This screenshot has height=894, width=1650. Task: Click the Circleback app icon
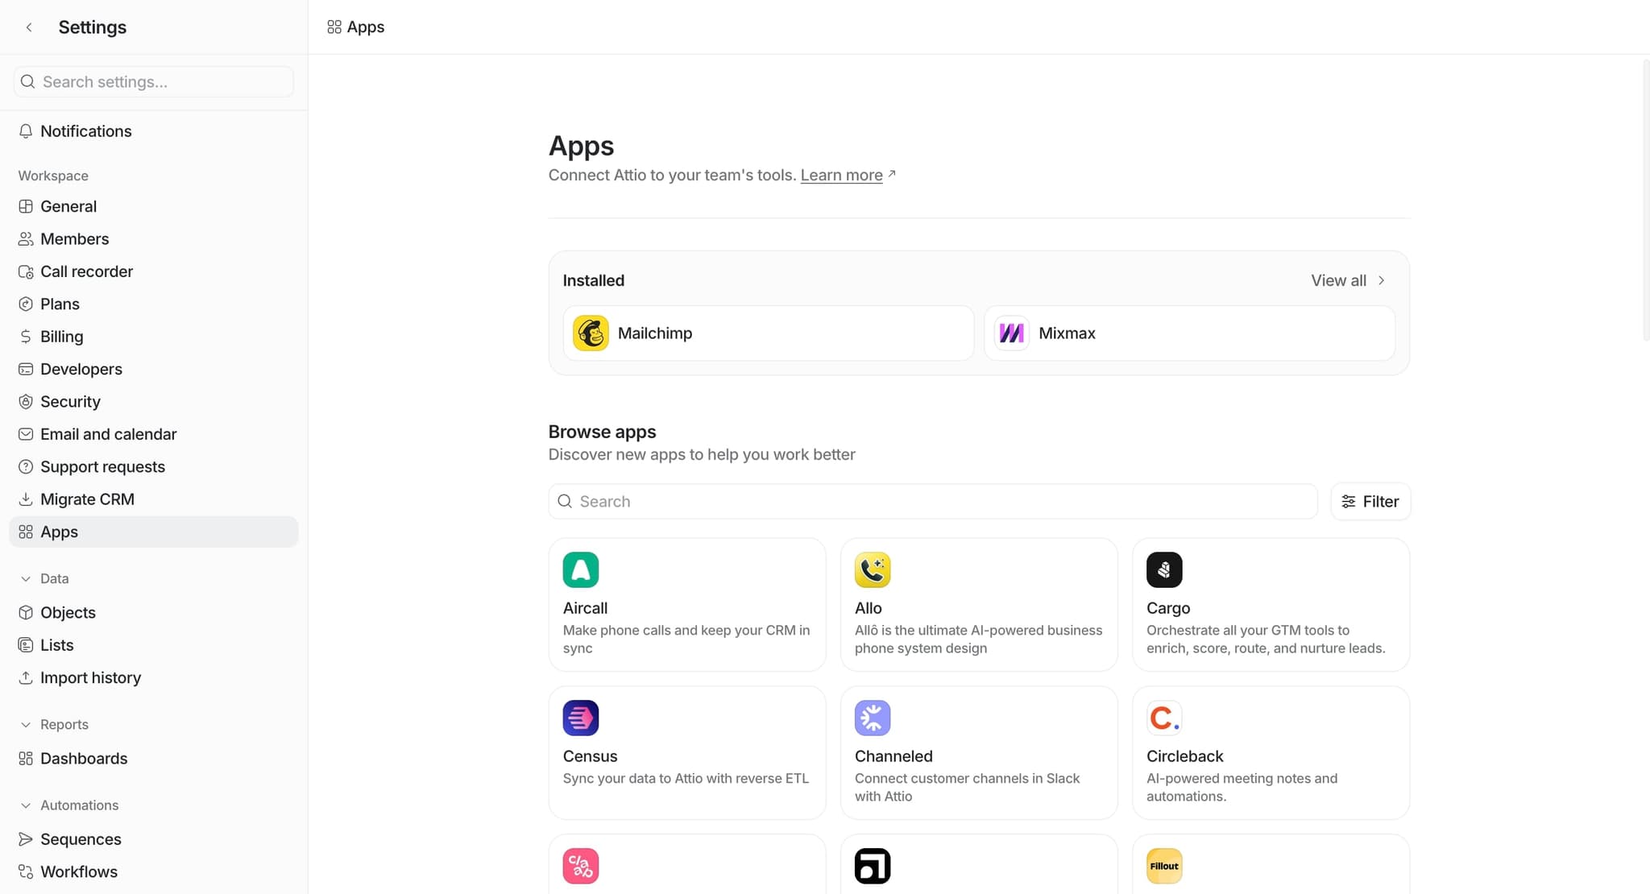tap(1164, 718)
